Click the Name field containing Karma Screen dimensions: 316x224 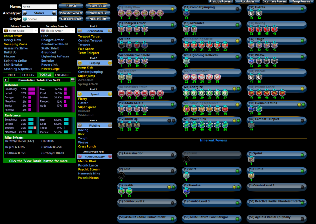pos(39,7)
